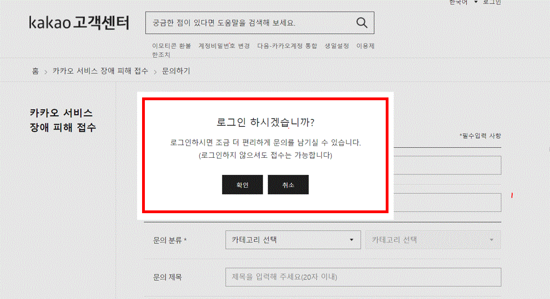Click into the 문의 제목 input field
Image resolution: width=550 pixels, height=299 pixels.
point(363,277)
